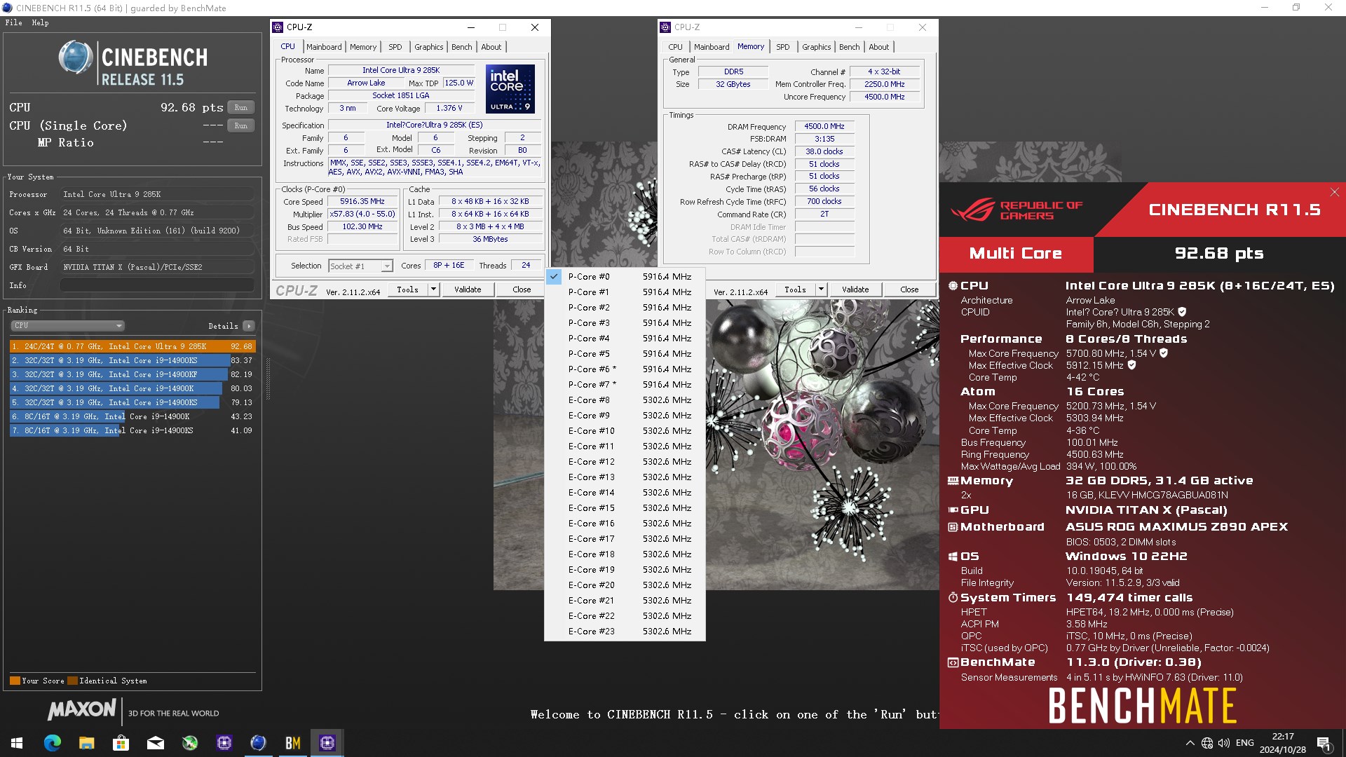Open volume control tray icon
Viewport: 1346px width, 757px height.
[1224, 743]
